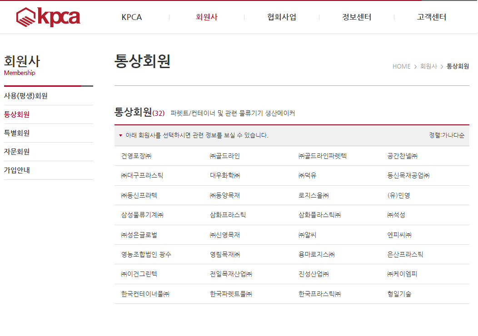Click the 정렬:가나다순 sort label
The image size is (478, 336).
[447, 135]
